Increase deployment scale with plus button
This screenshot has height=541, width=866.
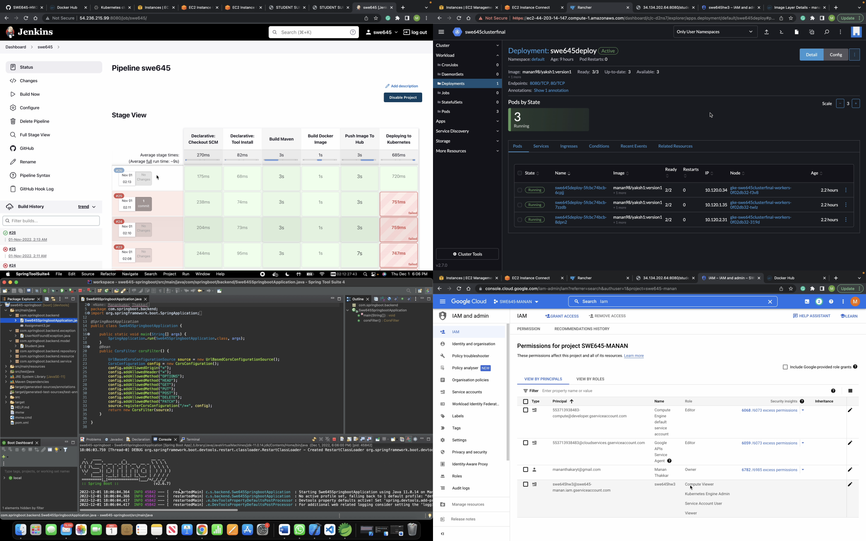click(856, 103)
